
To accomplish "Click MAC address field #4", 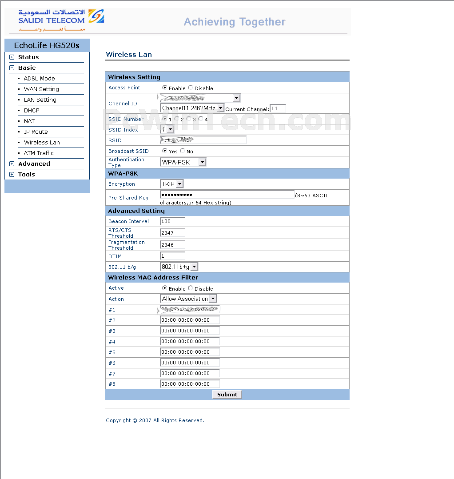I will pyautogui.click(x=190, y=342).
